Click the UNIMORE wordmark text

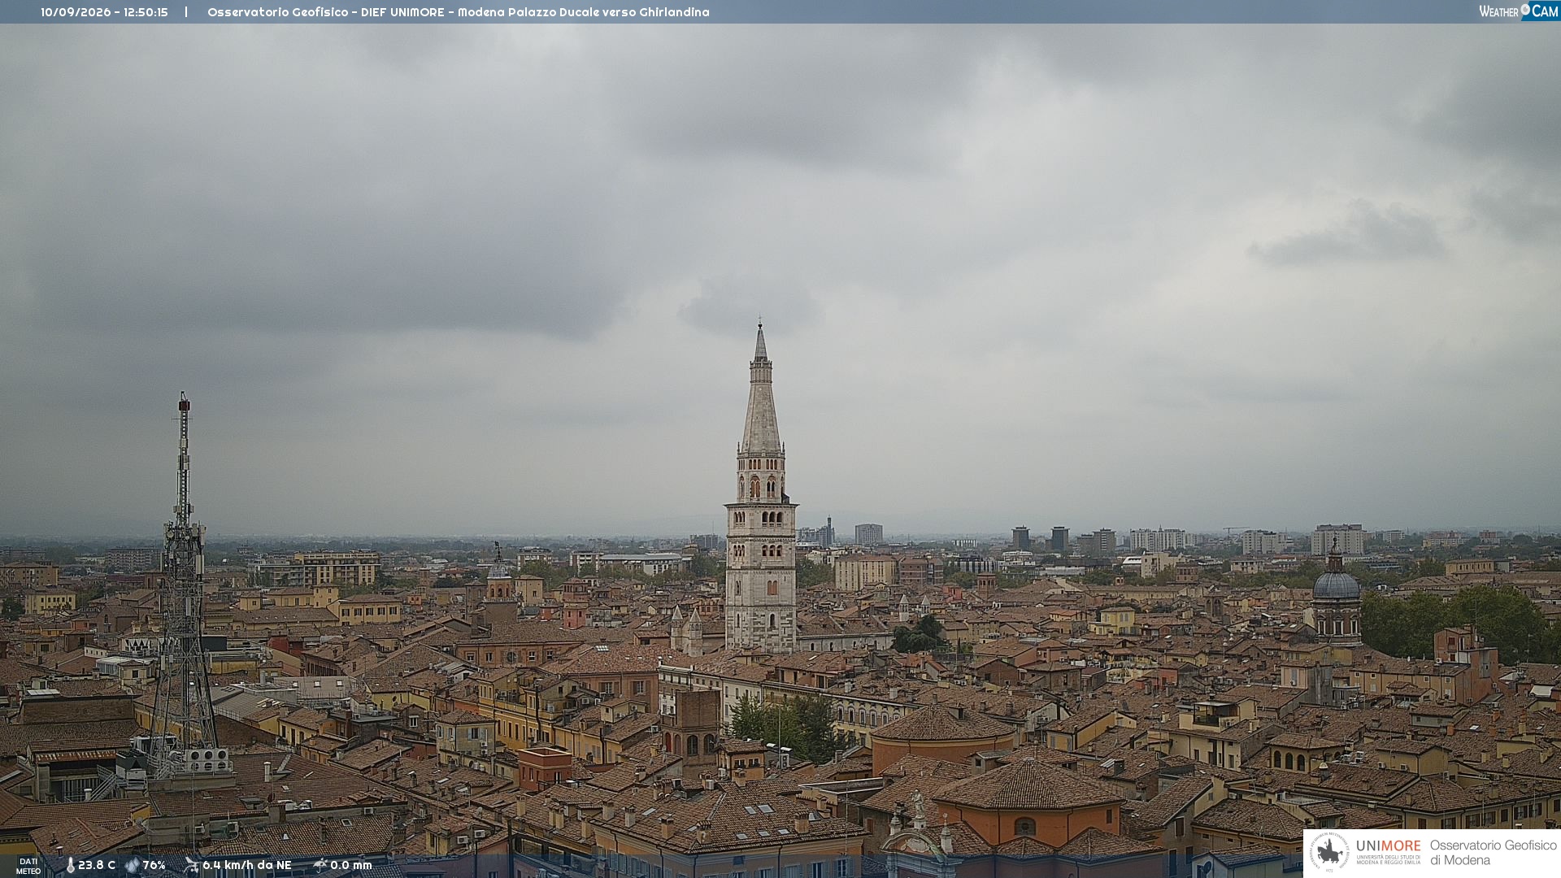point(1388,845)
